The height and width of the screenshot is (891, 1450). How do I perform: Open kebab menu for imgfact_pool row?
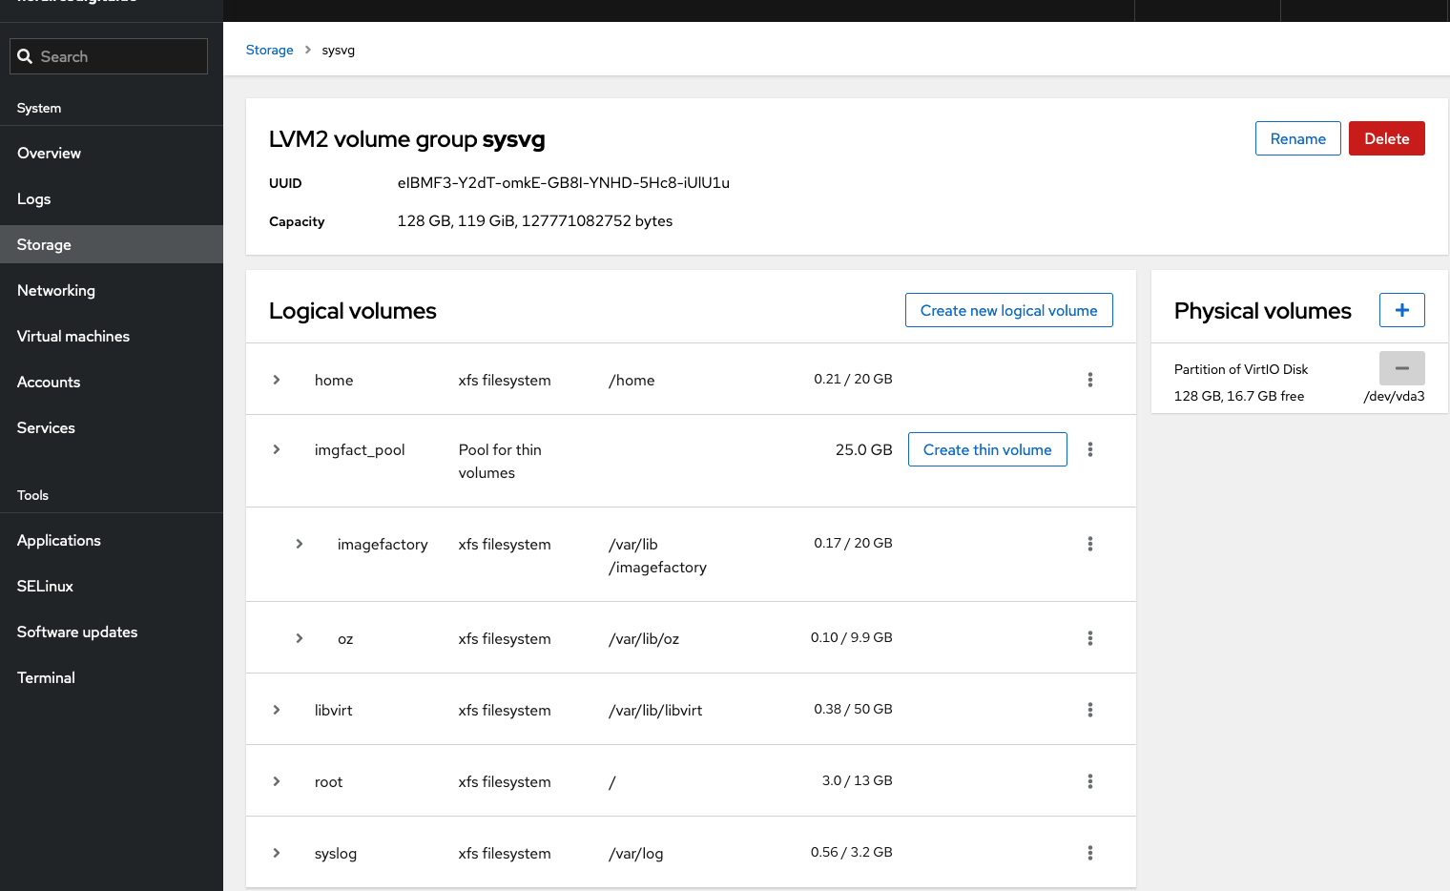click(x=1089, y=449)
